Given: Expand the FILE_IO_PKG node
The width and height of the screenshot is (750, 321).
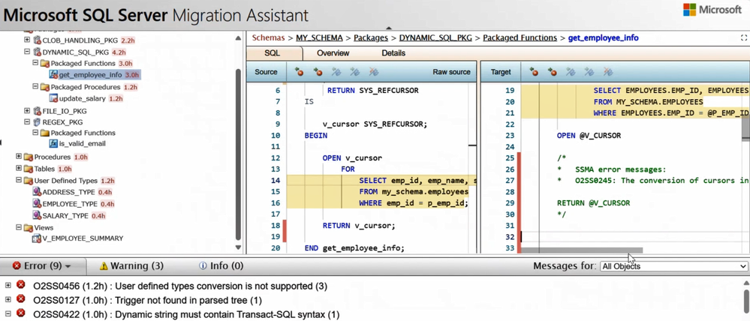Looking at the screenshot, I should pos(27,111).
